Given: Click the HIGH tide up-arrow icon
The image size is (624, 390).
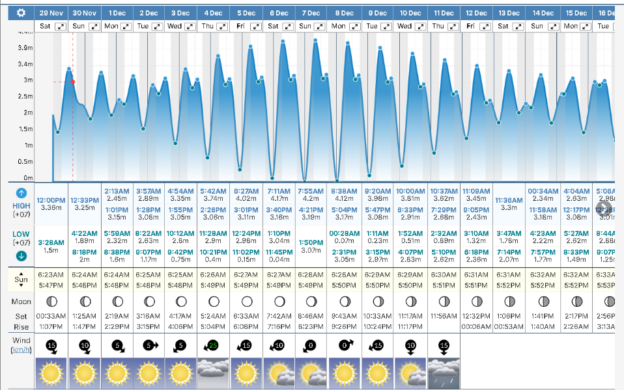Looking at the screenshot, I should [x=21, y=193].
